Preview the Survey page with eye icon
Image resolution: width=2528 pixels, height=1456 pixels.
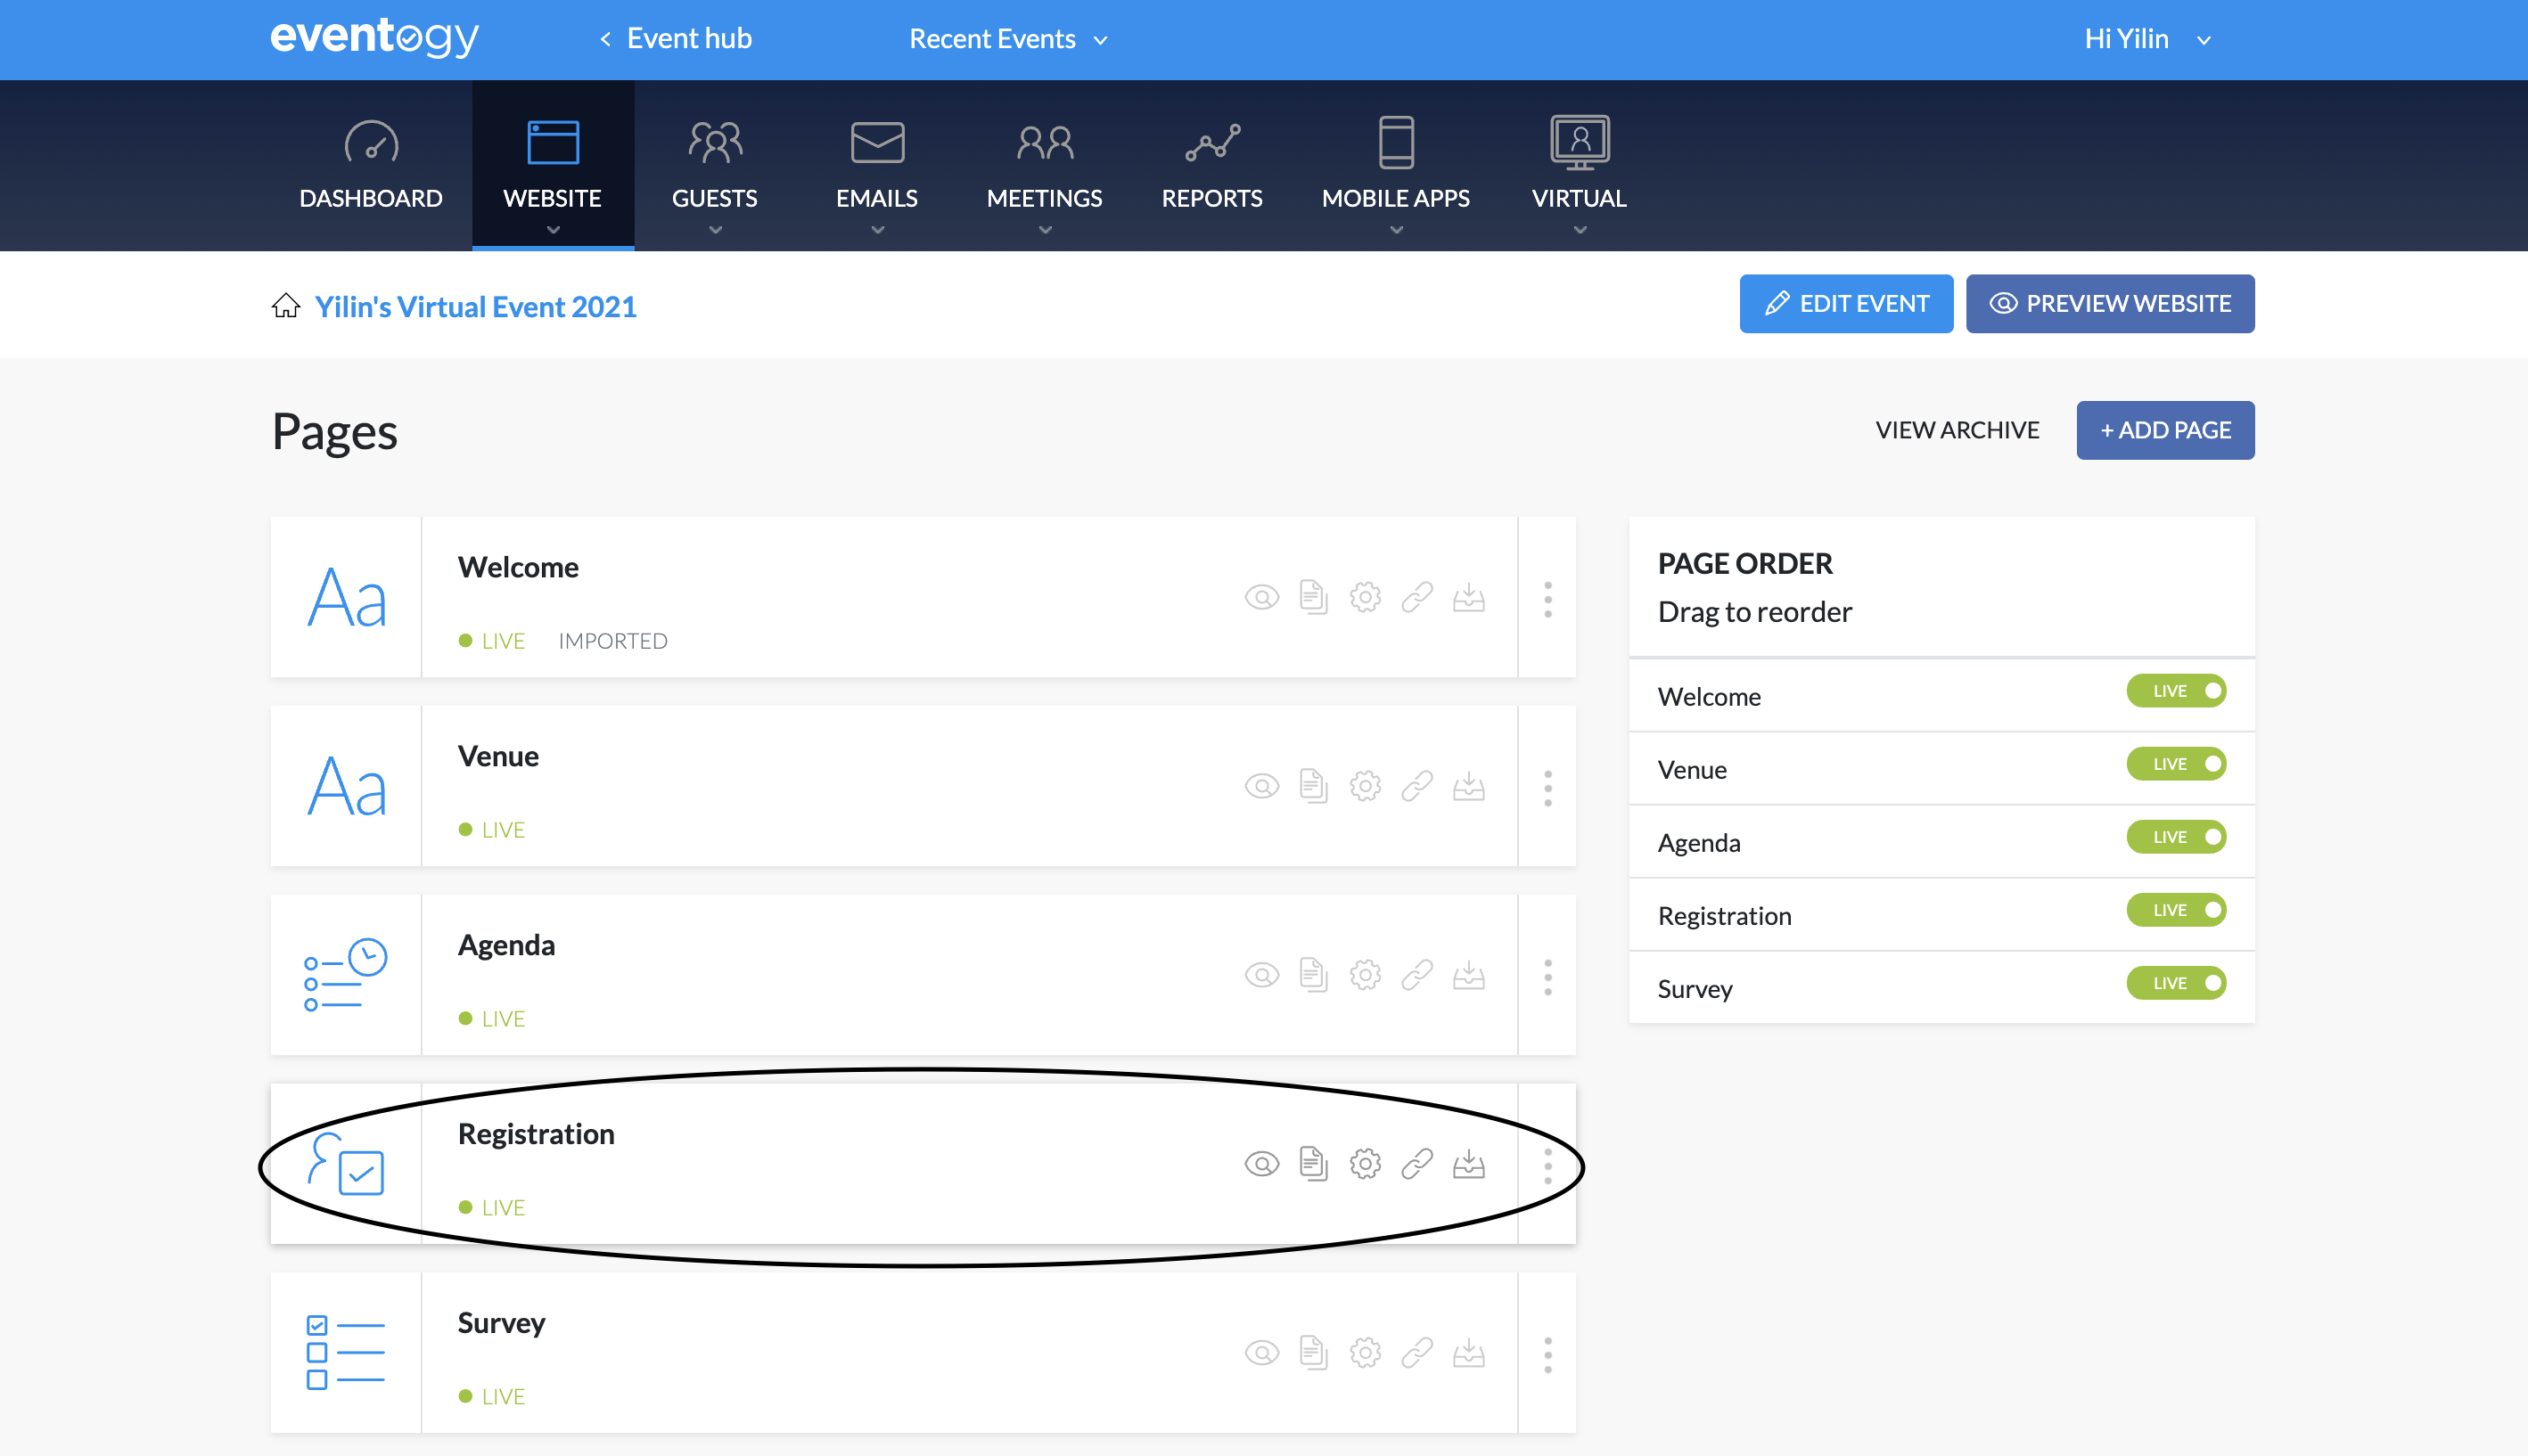click(x=1261, y=1353)
